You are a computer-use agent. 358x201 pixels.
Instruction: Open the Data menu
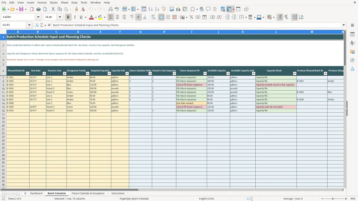coord(74,2)
